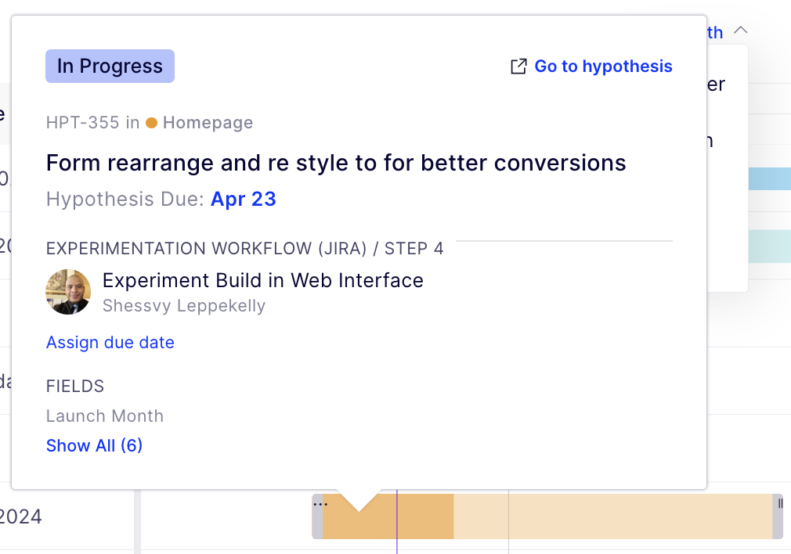
Task: Click the Apr 23 hypothesis due date
Action: 243,199
